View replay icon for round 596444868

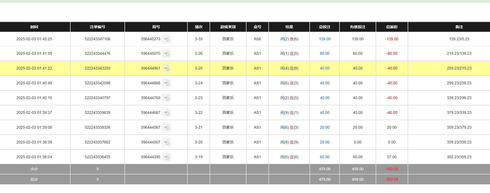(166, 83)
